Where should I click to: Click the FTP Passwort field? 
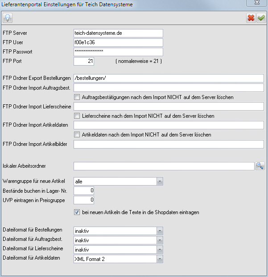click(118, 52)
